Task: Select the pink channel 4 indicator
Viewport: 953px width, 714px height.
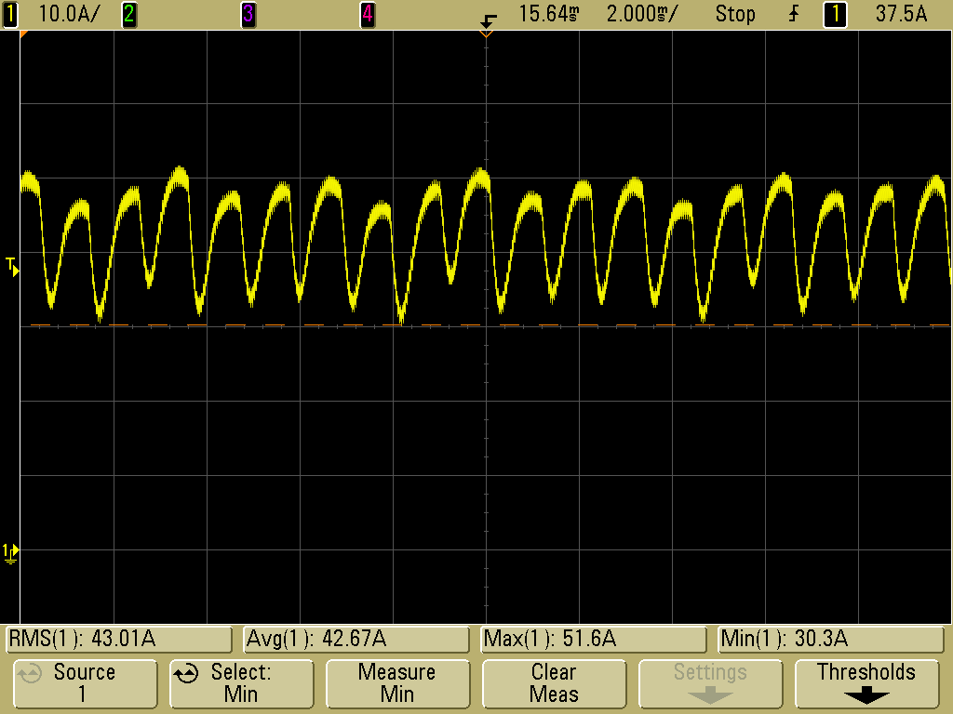Action: (367, 14)
